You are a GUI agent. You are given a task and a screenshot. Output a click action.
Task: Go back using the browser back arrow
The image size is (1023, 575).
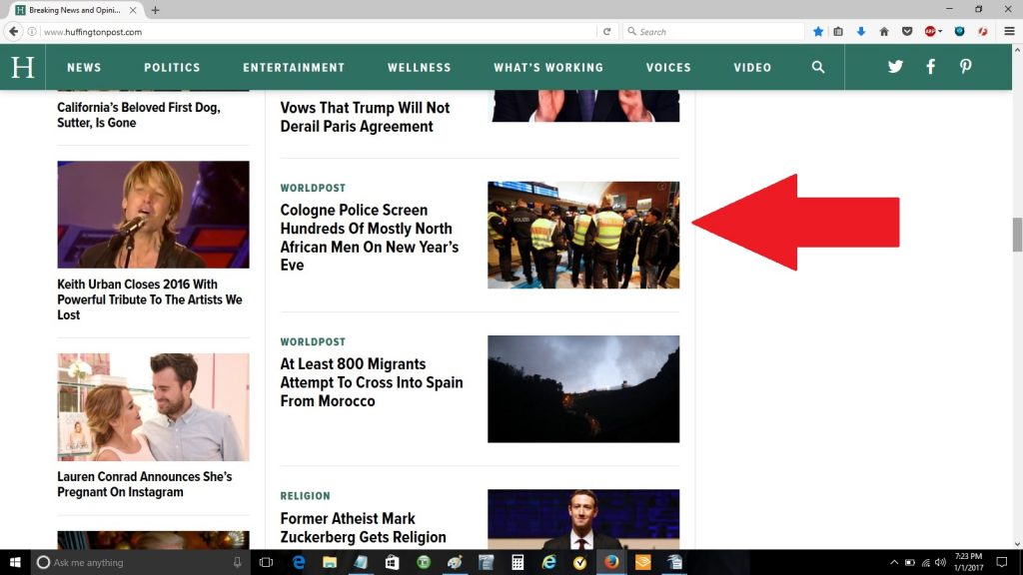tap(13, 31)
